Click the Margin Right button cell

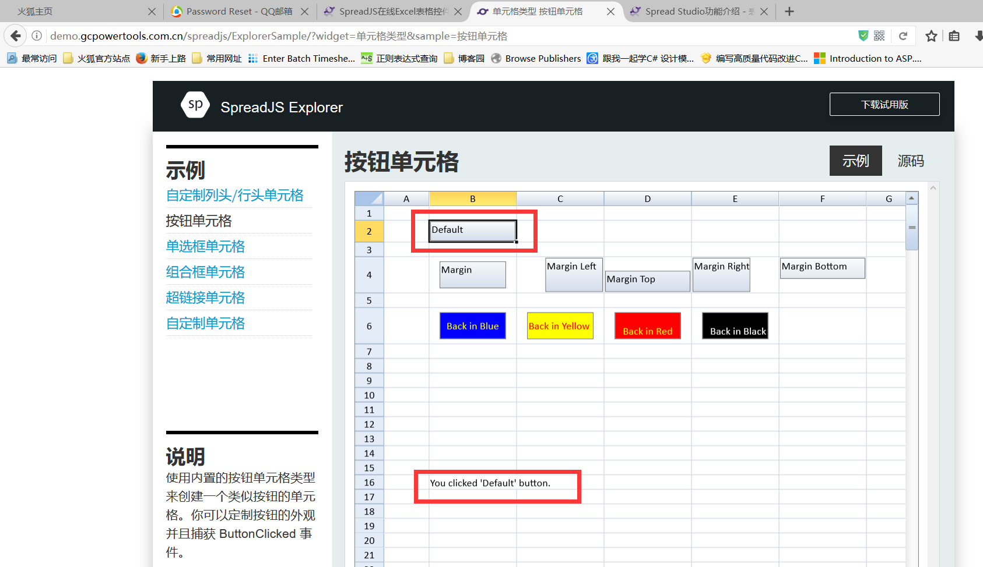point(721,275)
